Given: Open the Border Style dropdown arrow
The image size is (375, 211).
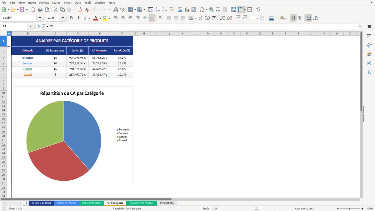Looking at the screenshot, I should [267, 18].
